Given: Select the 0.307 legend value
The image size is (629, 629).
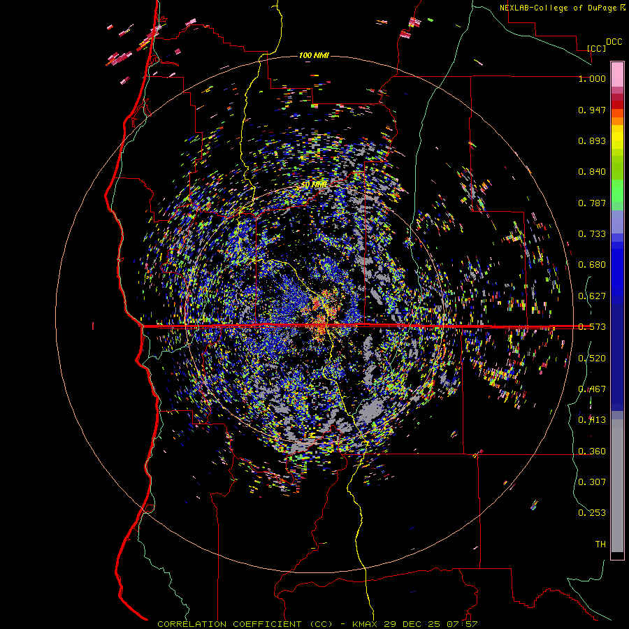Looking at the screenshot, I should pyautogui.click(x=592, y=482).
